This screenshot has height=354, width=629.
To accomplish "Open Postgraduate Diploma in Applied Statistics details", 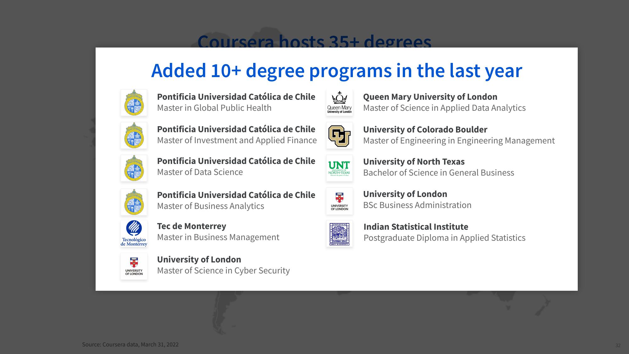I will 444,237.
